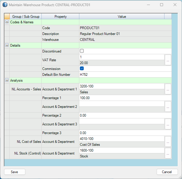Viewport: 182px width, 179px height.
Task: Uncheck the Commission checkbox
Action: [82, 69]
